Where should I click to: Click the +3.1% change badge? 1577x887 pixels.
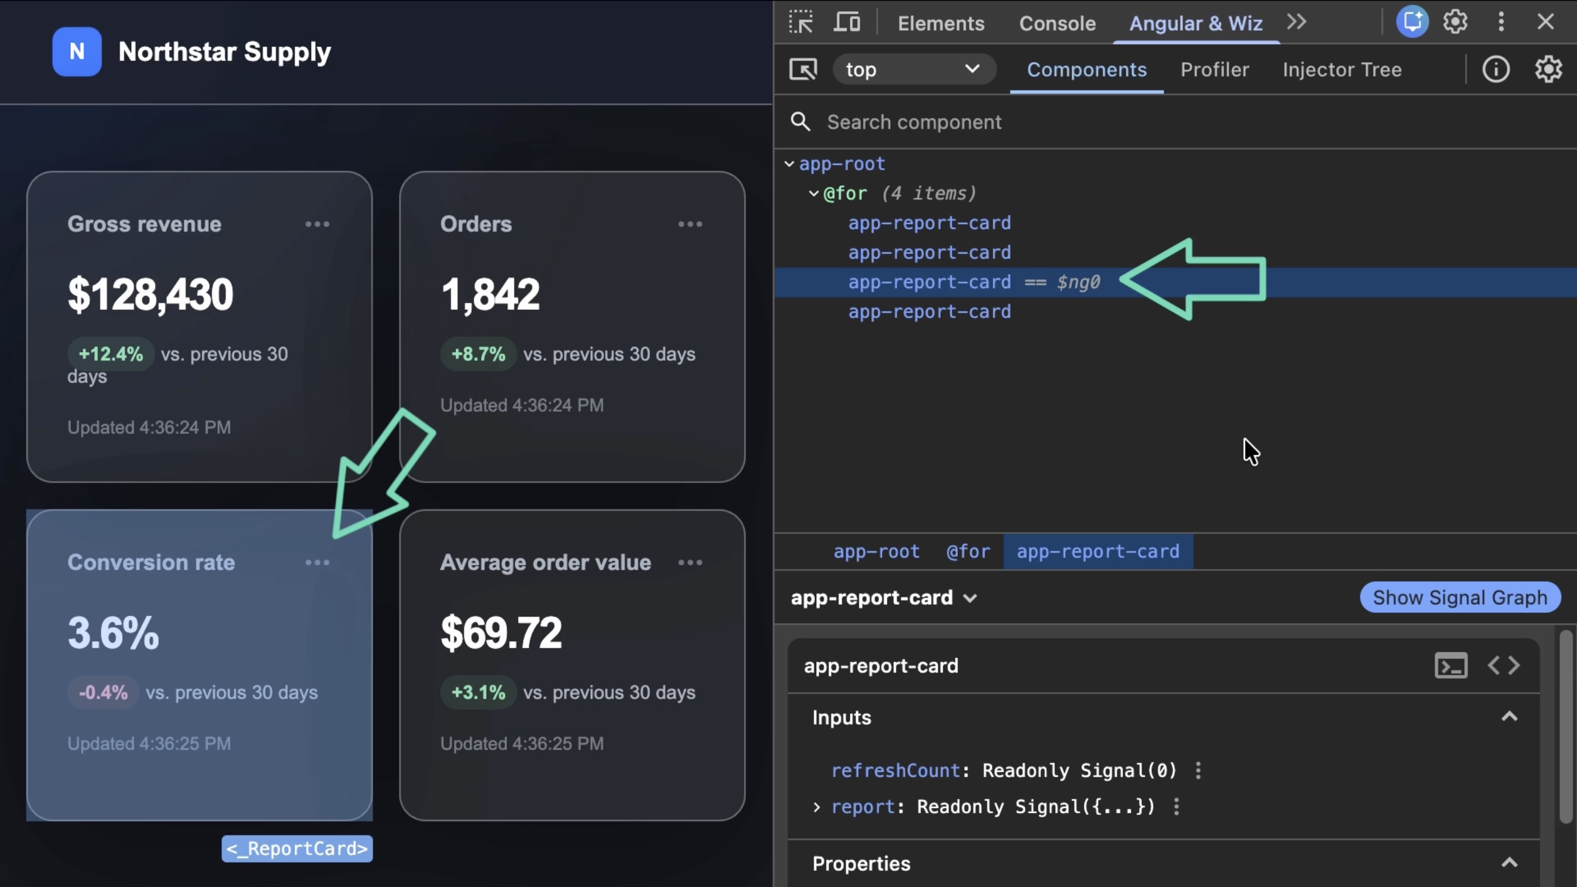pyautogui.click(x=478, y=692)
